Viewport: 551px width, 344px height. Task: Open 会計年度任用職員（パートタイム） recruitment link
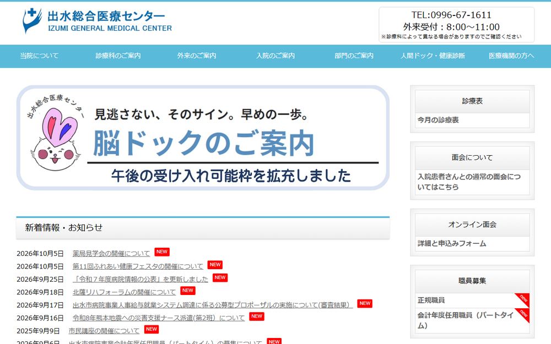(x=466, y=320)
